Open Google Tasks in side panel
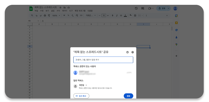Screen dimensions: 209x102 tap(176, 30)
